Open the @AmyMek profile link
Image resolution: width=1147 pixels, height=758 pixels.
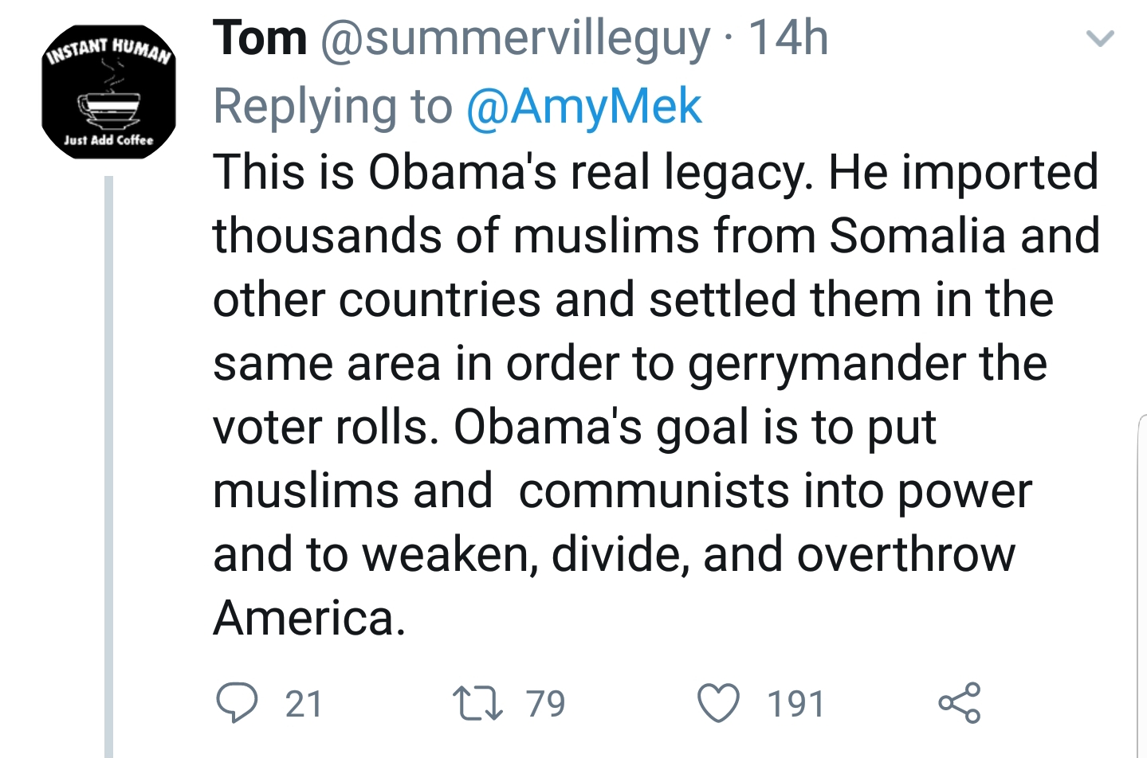click(x=583, y=107)
